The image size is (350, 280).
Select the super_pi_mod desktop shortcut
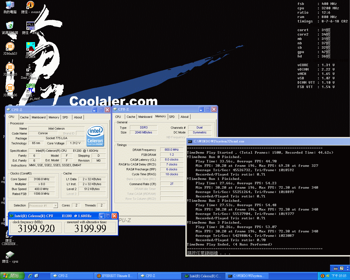click(30, 89)
